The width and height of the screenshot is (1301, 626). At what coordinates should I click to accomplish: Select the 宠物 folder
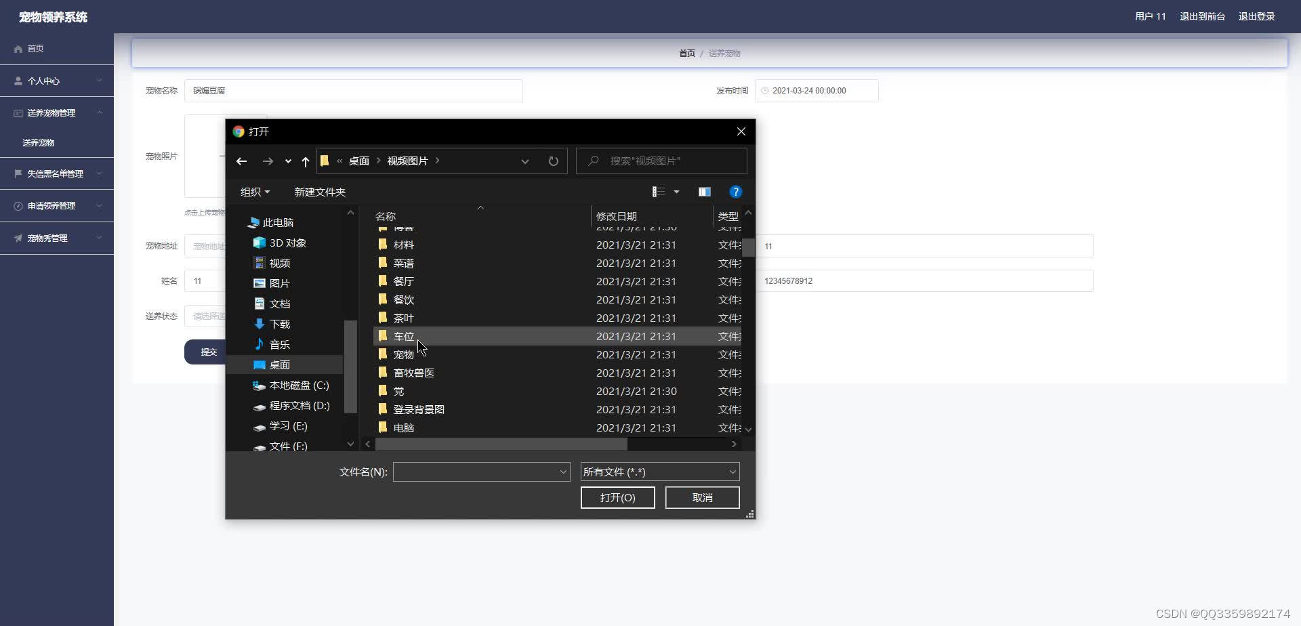[557, 354]
